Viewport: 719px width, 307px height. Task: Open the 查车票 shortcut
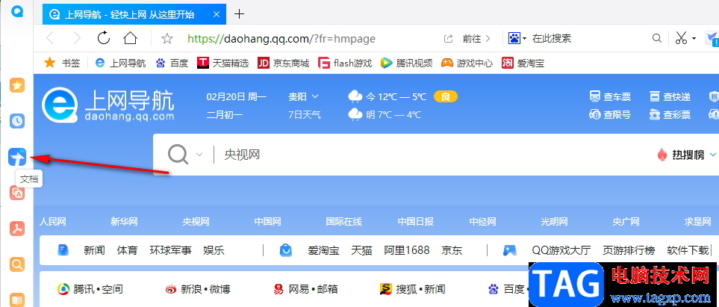point(610,97)
